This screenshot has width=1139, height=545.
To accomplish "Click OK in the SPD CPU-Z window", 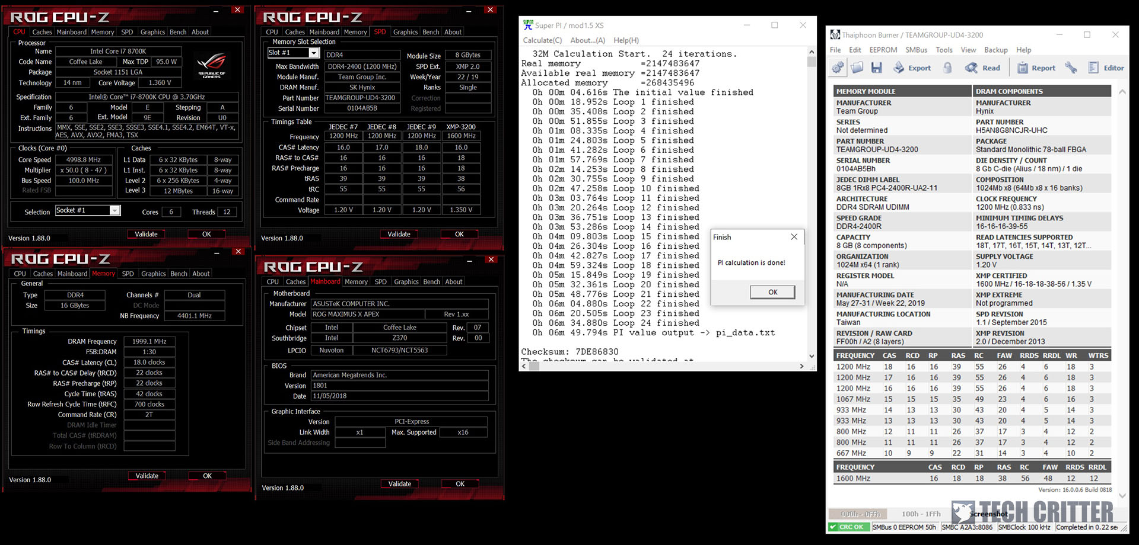I will coord(459,234).
